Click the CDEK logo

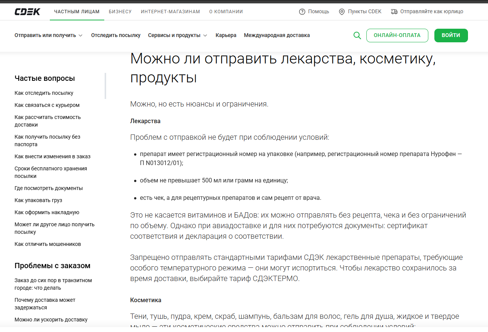click(x=27, y=12)
